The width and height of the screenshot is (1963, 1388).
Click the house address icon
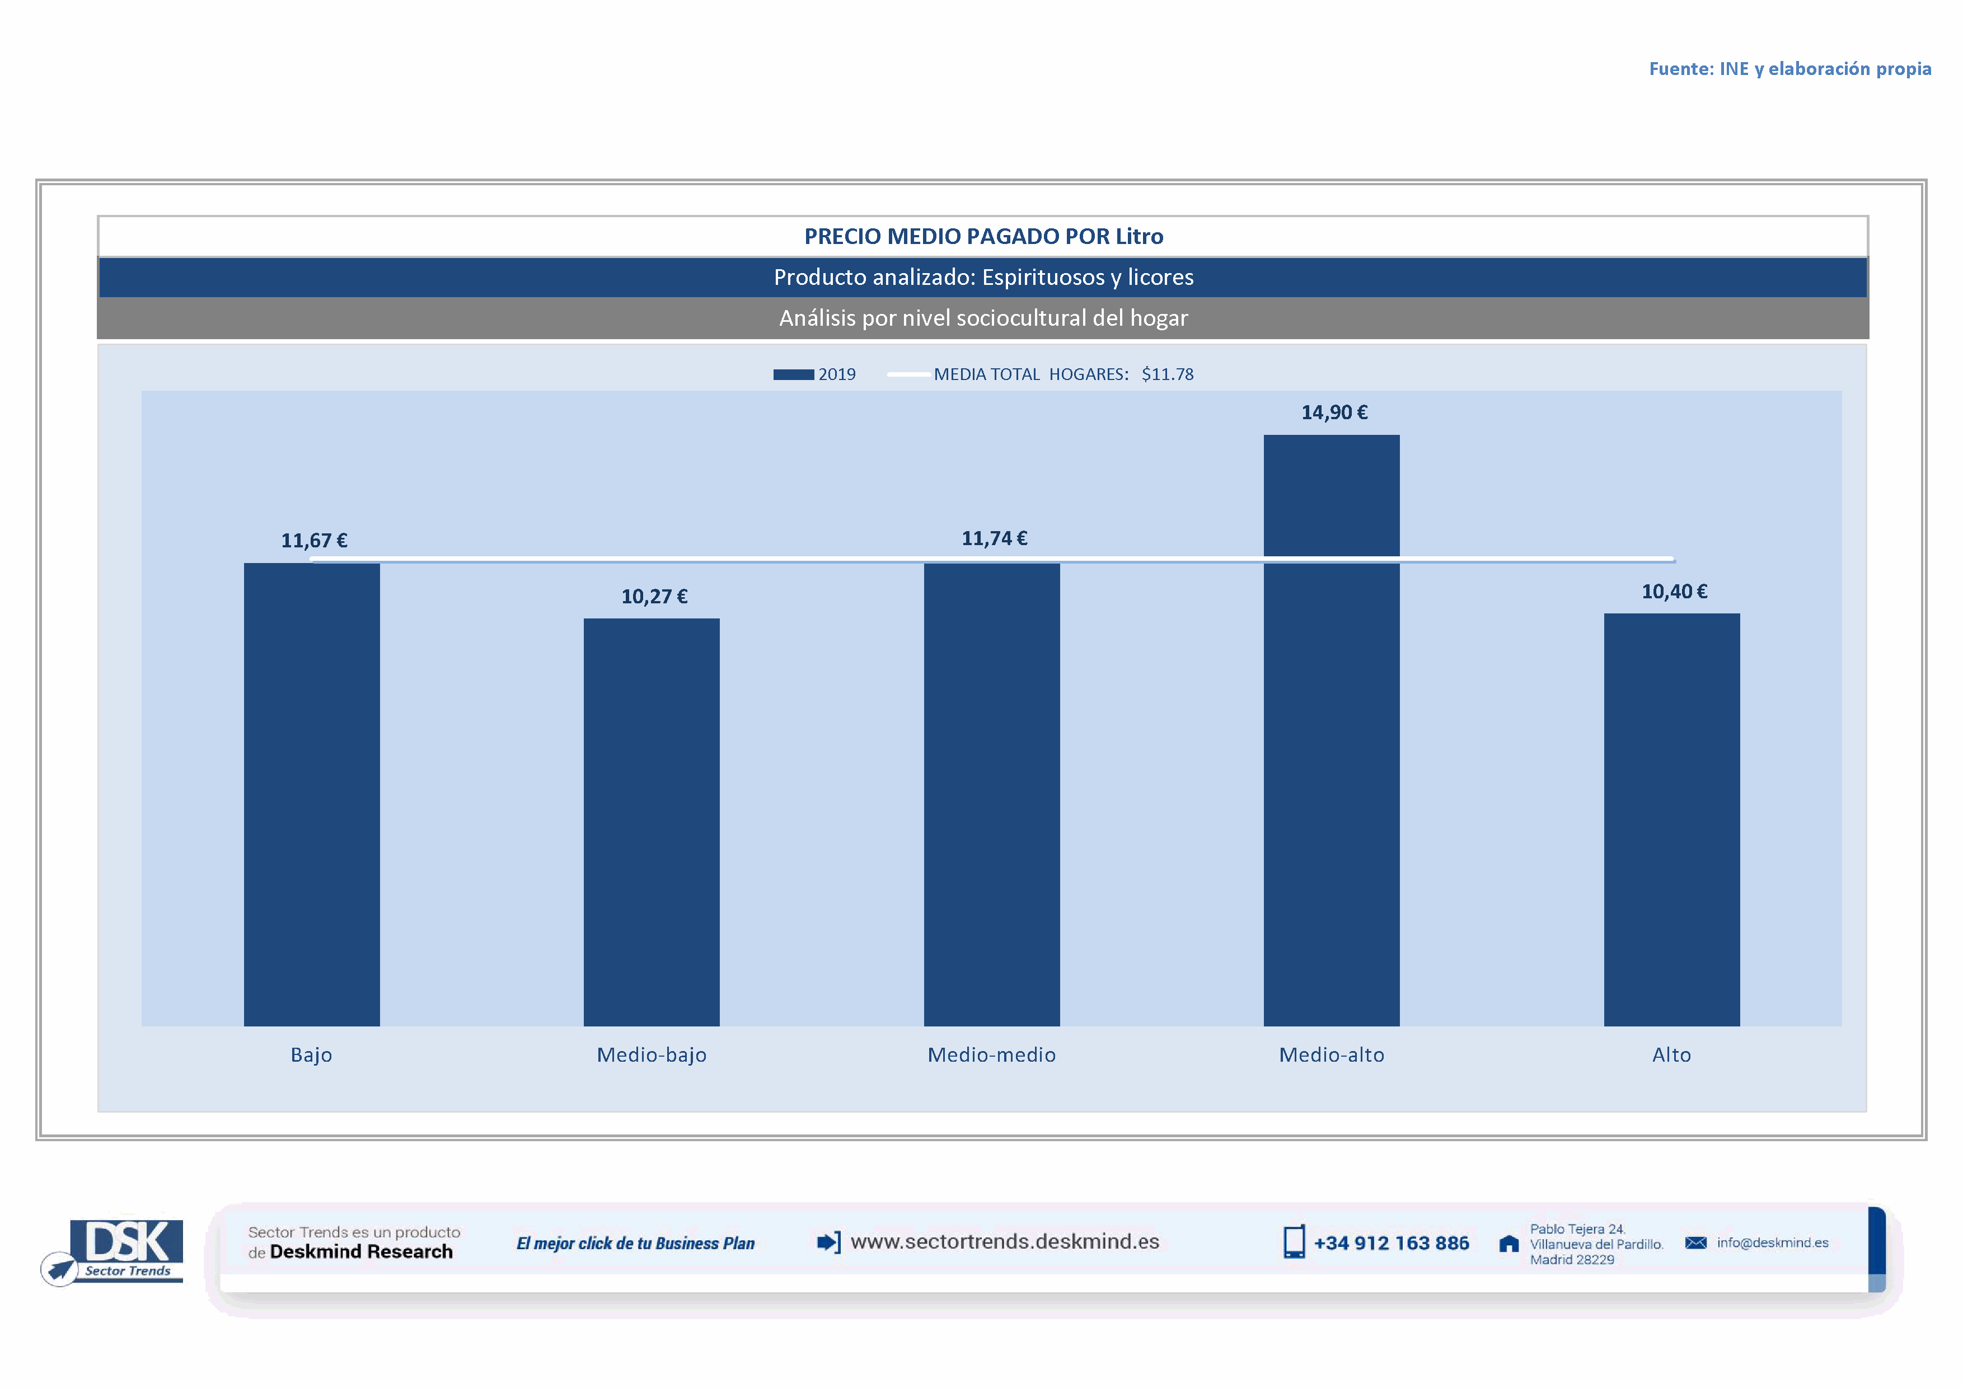click(x=1509, y=1244)
